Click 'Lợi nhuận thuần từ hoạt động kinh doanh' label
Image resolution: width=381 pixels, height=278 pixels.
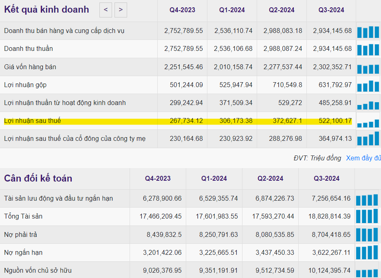pyautogui.click(x=65, y=103)
